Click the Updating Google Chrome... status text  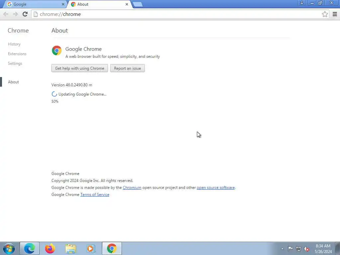[82, 94]
